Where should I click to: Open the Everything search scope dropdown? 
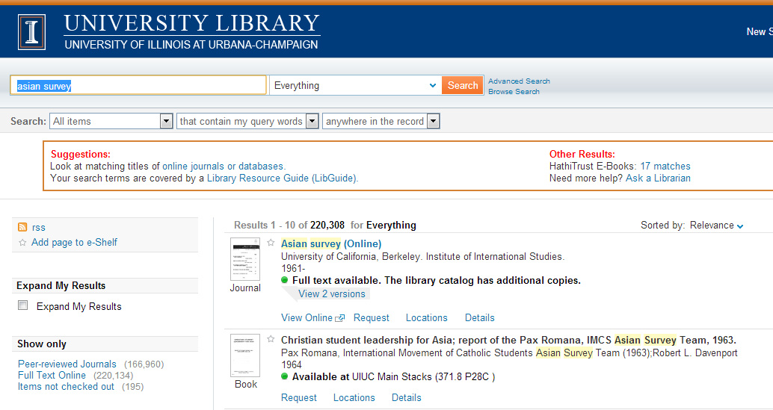coord(355,86)
